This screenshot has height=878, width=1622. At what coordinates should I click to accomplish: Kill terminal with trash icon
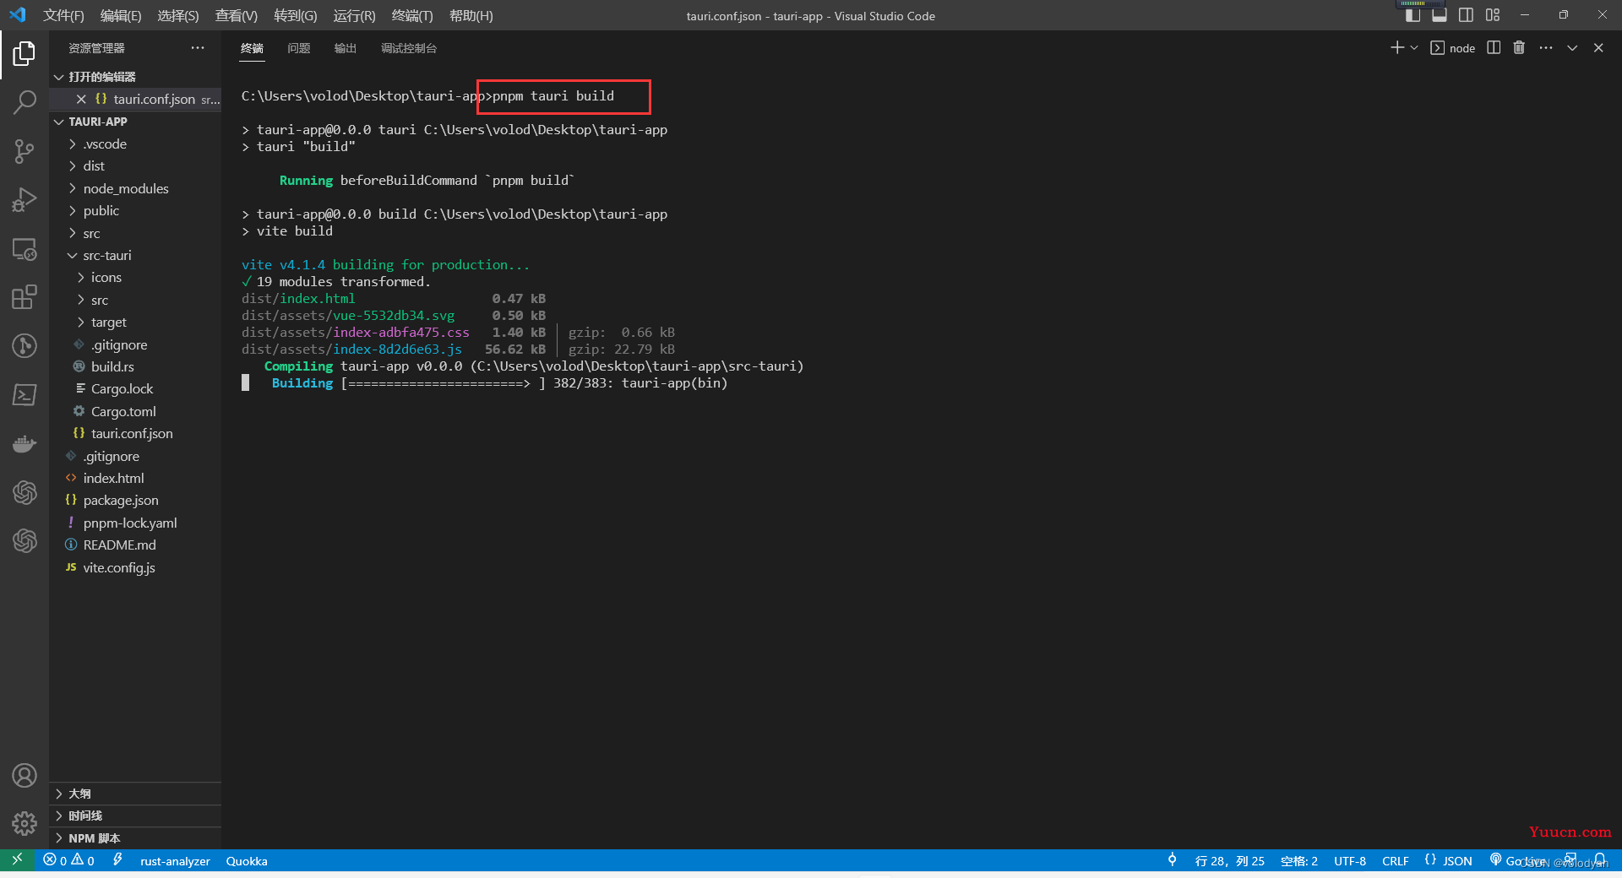pyautogui.click(x=1519, y=48)
